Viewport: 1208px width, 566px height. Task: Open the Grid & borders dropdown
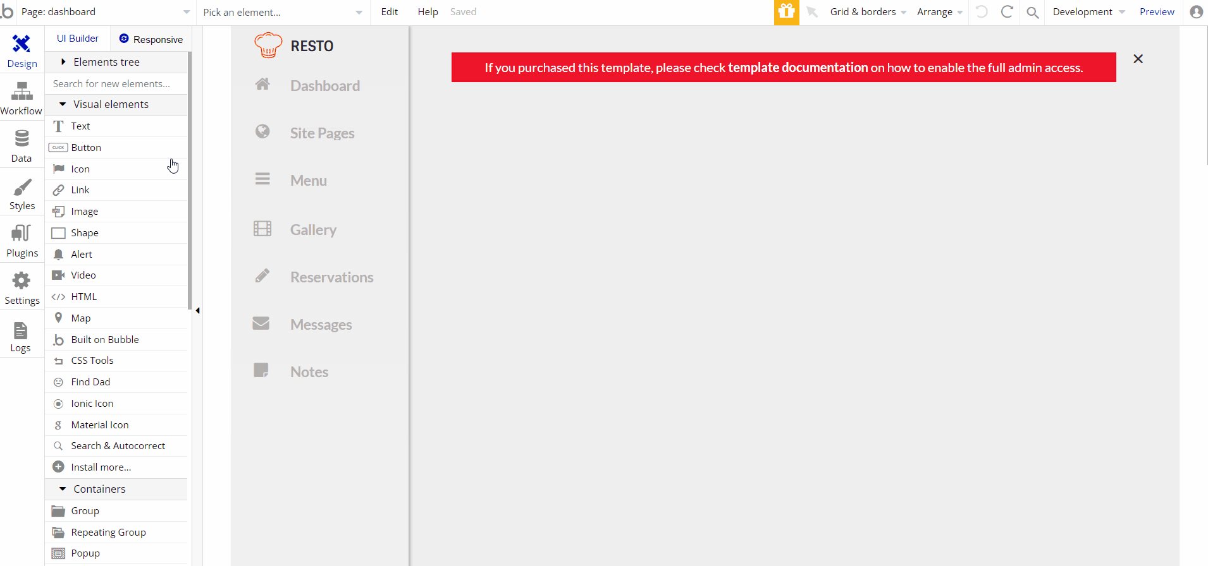click(x=868, y=12)
